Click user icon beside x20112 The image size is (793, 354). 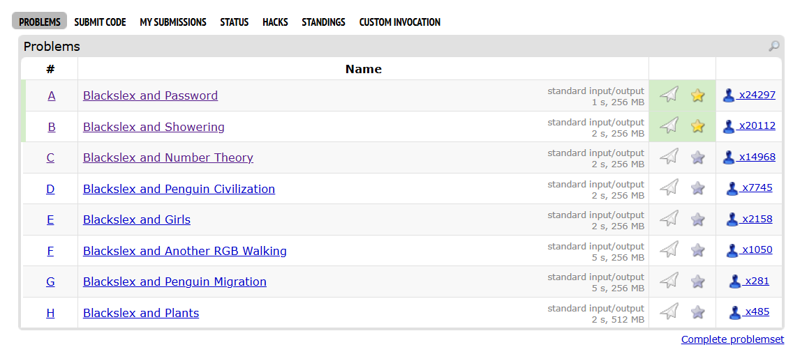click(729, 126)
